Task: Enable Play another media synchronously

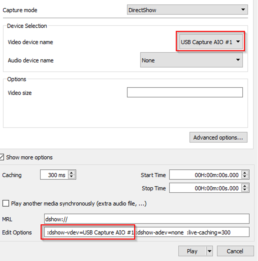Action: pyautogui.click(x=6, y=204)
